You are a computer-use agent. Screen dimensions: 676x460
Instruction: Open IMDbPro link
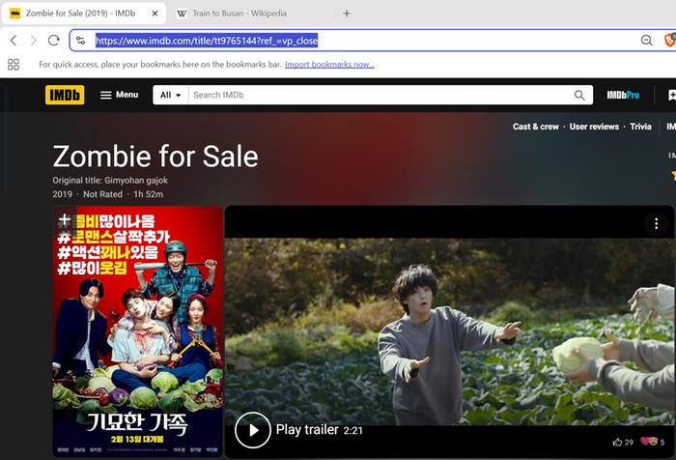623,95
